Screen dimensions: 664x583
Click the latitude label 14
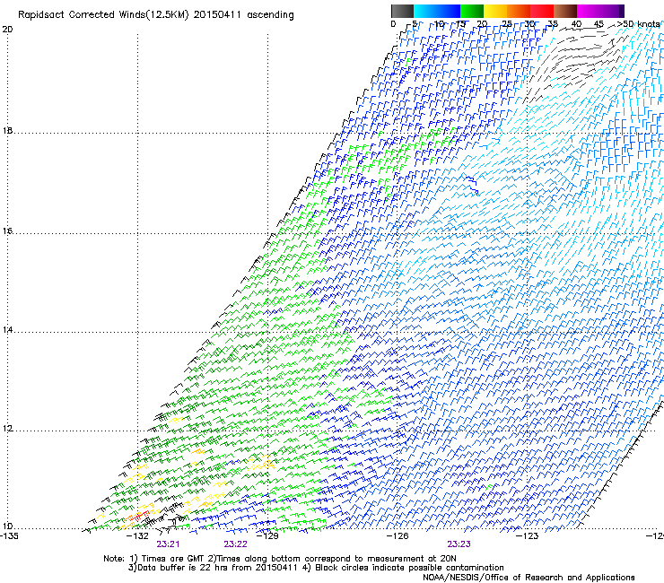(x=7, y=330)
